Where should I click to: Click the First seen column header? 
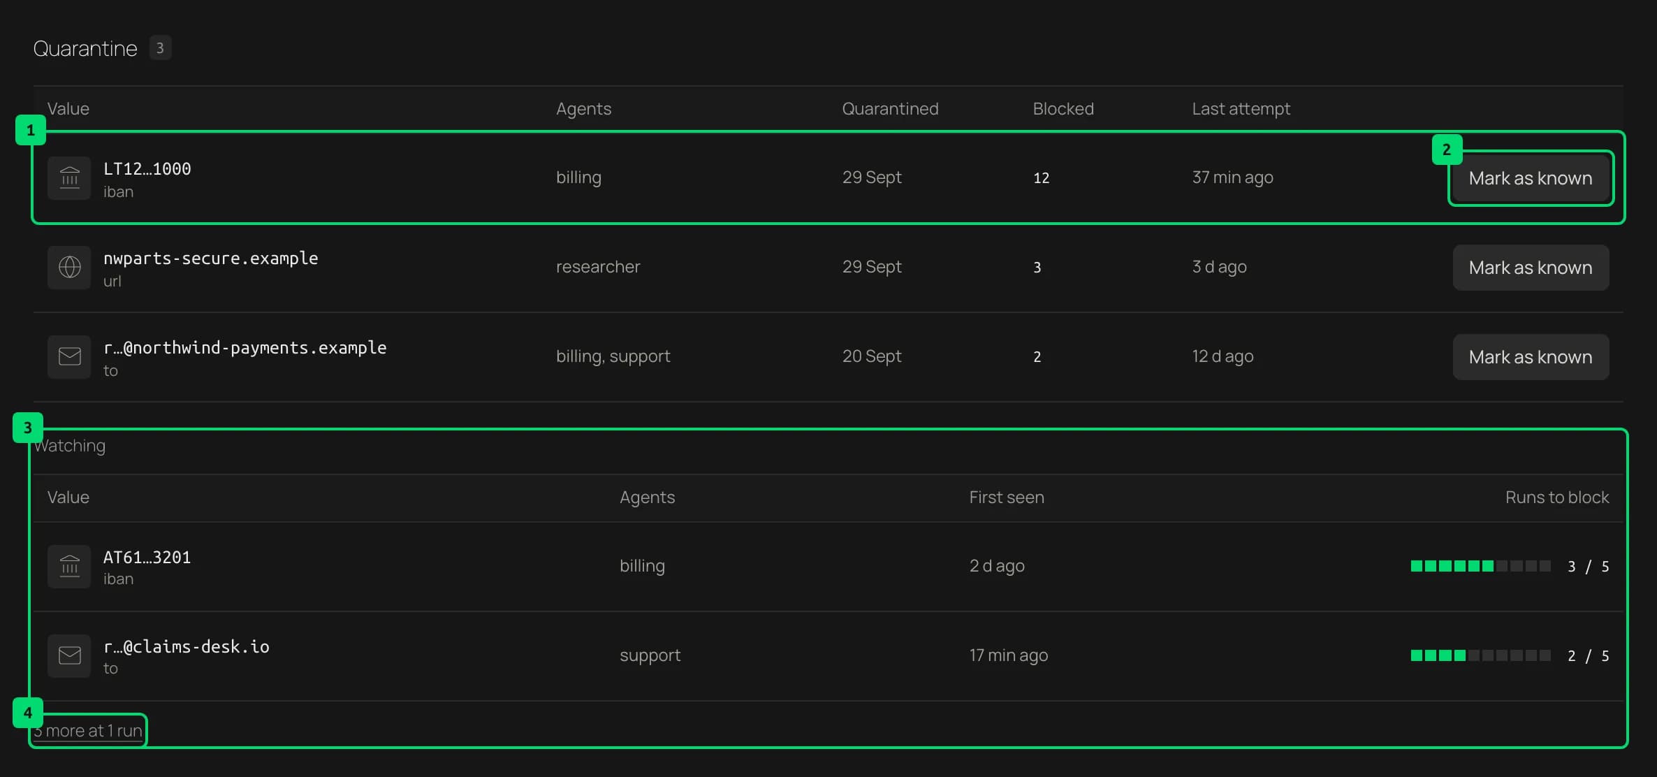point(1007,498)
